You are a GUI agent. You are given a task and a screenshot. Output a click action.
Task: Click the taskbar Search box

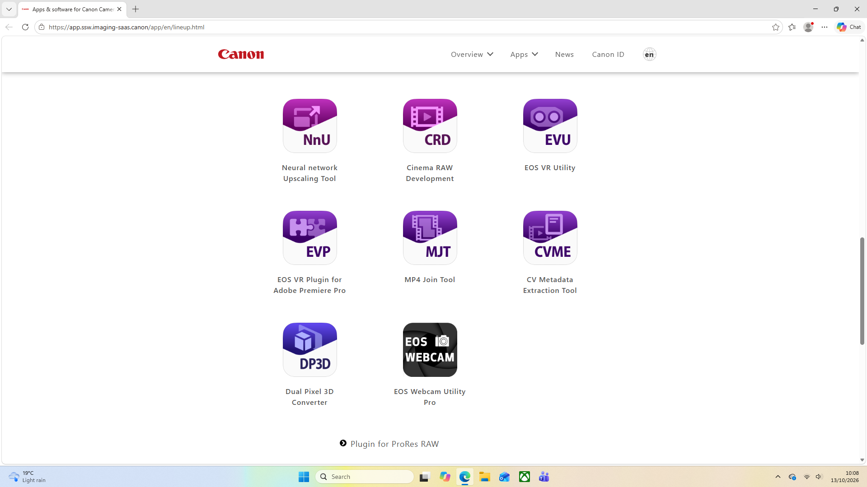(364, 477)
